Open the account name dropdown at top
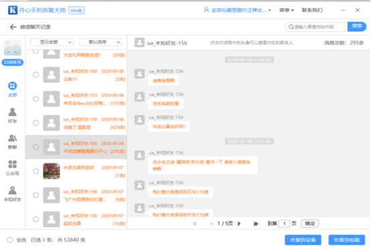Screen dimensions: 371x247 click(238, 10)
